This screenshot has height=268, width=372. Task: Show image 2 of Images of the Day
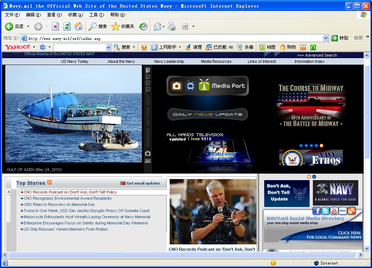pyautogui.click(x=148, y=76)
